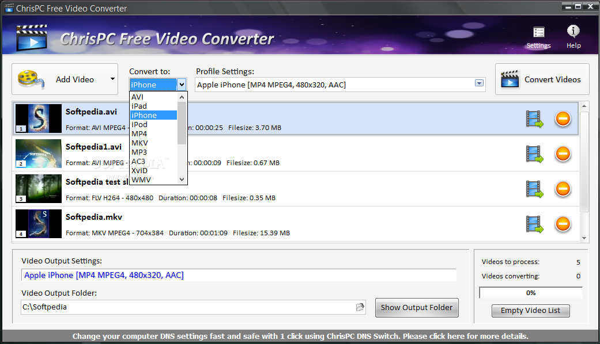Select iPad from format list
The height and width of the screenshot is (344, 600).
pyautogui.click(x=153, y=106)
